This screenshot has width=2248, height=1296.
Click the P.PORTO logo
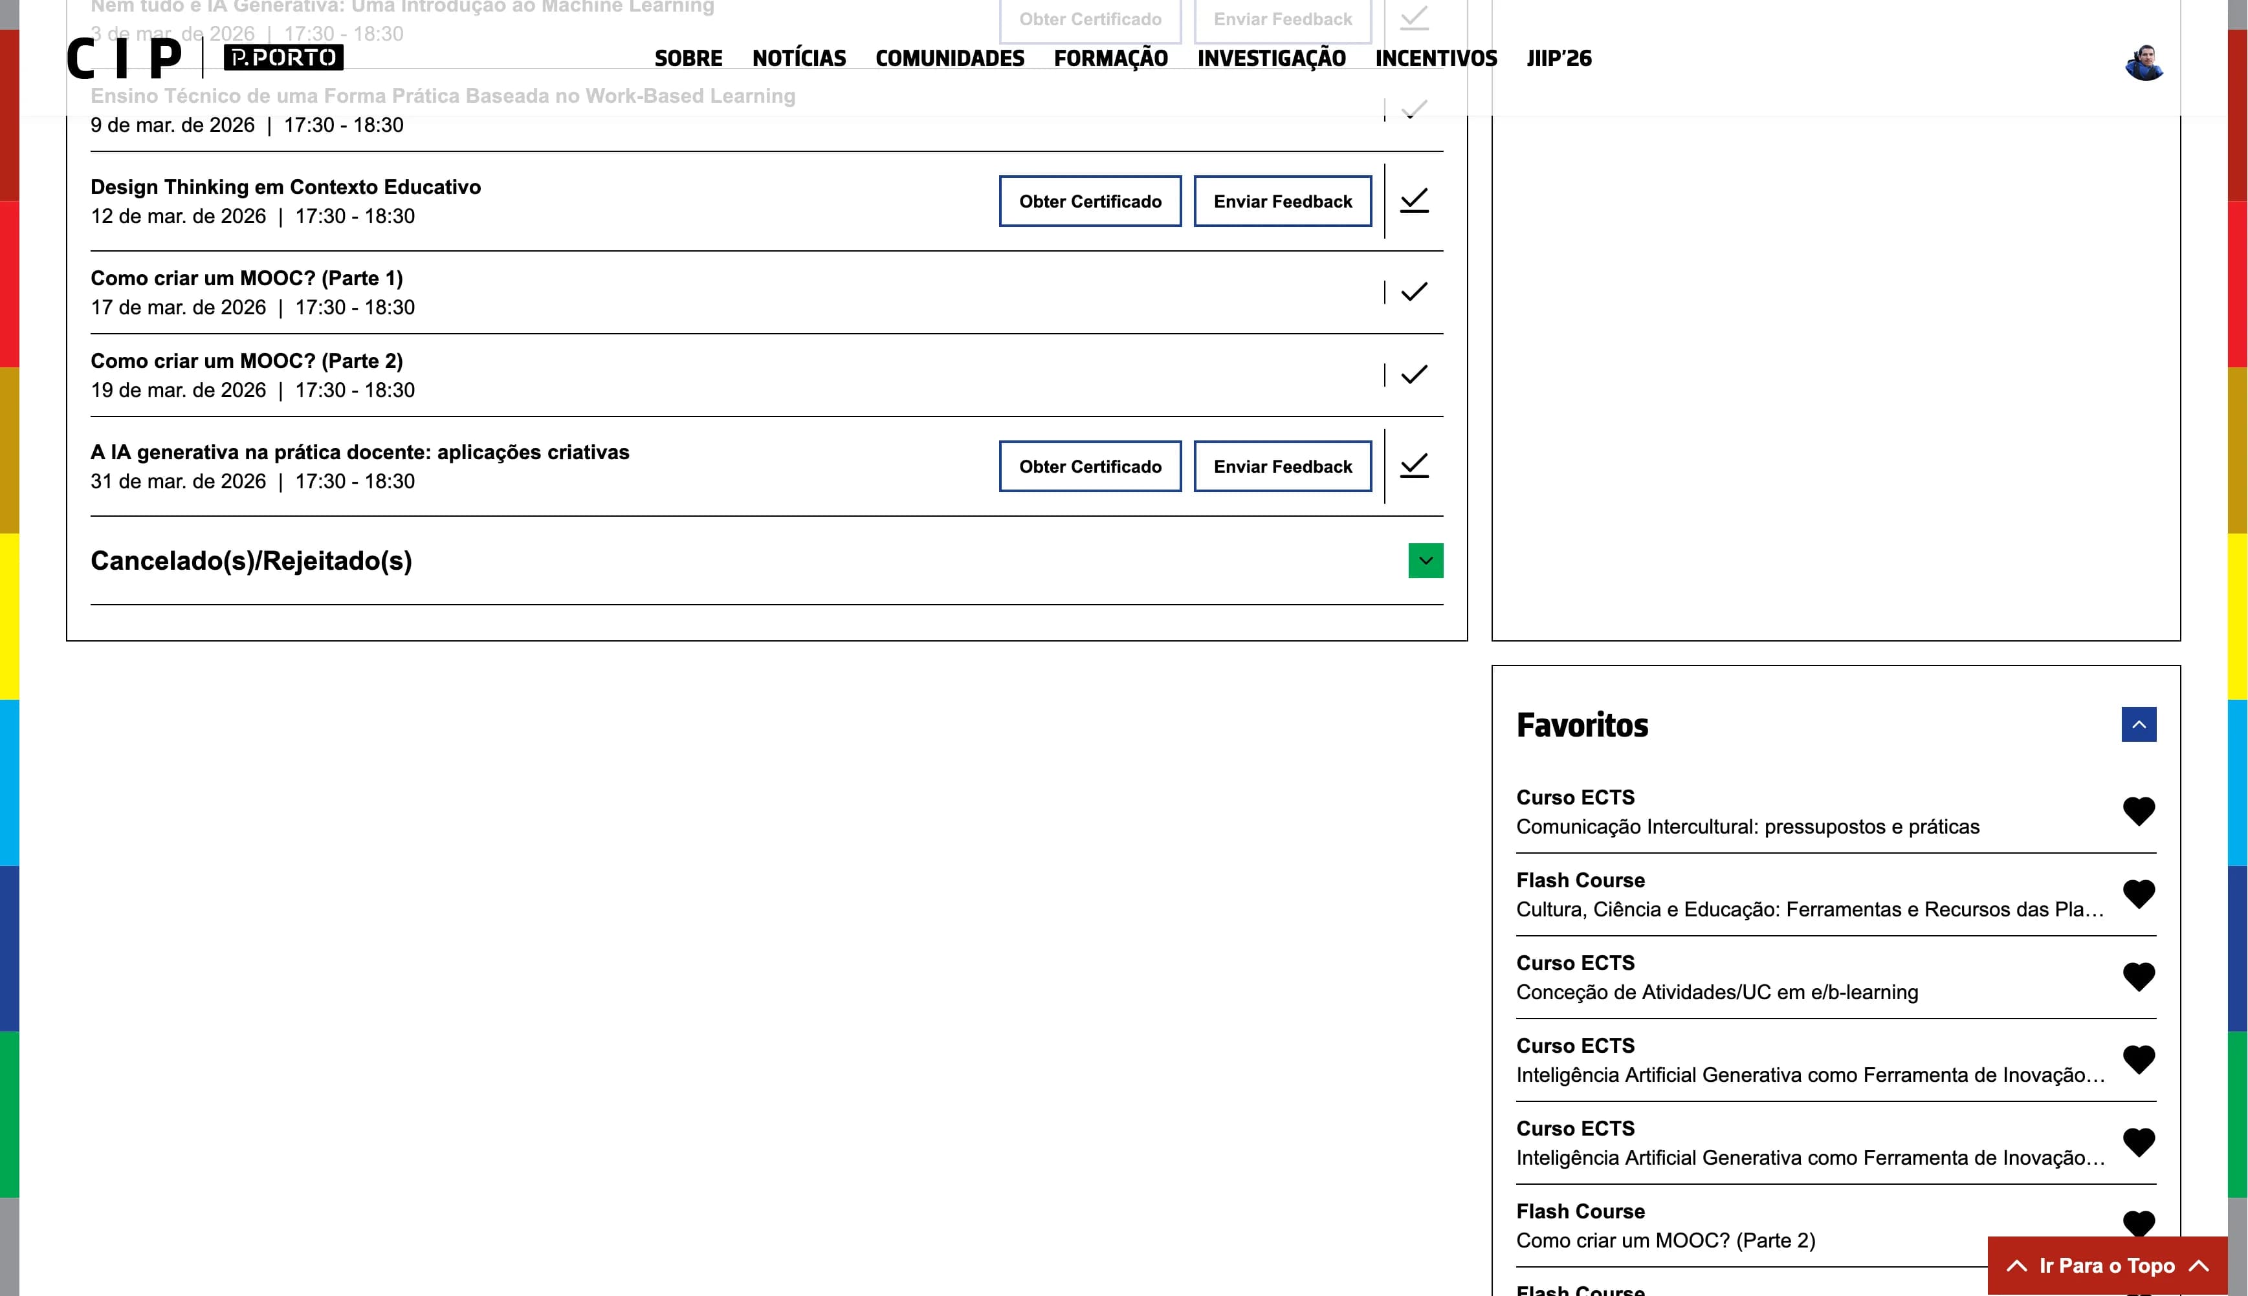[283, 58]
